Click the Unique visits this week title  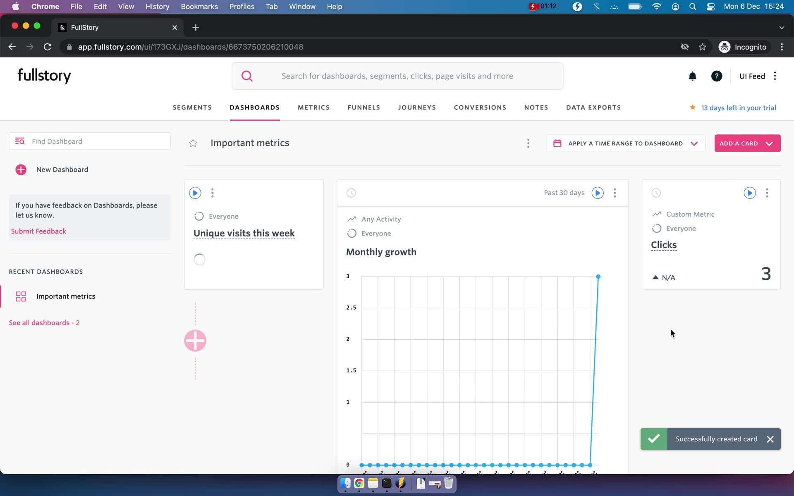[x=244, y=233]
